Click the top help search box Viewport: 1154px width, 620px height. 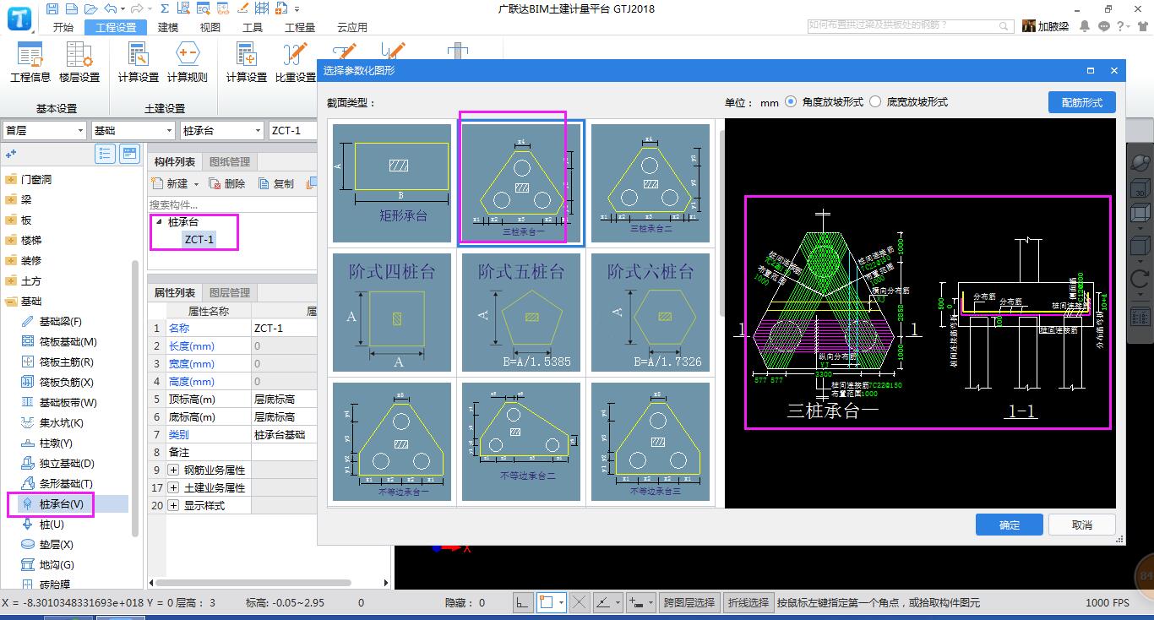point(911,25)
